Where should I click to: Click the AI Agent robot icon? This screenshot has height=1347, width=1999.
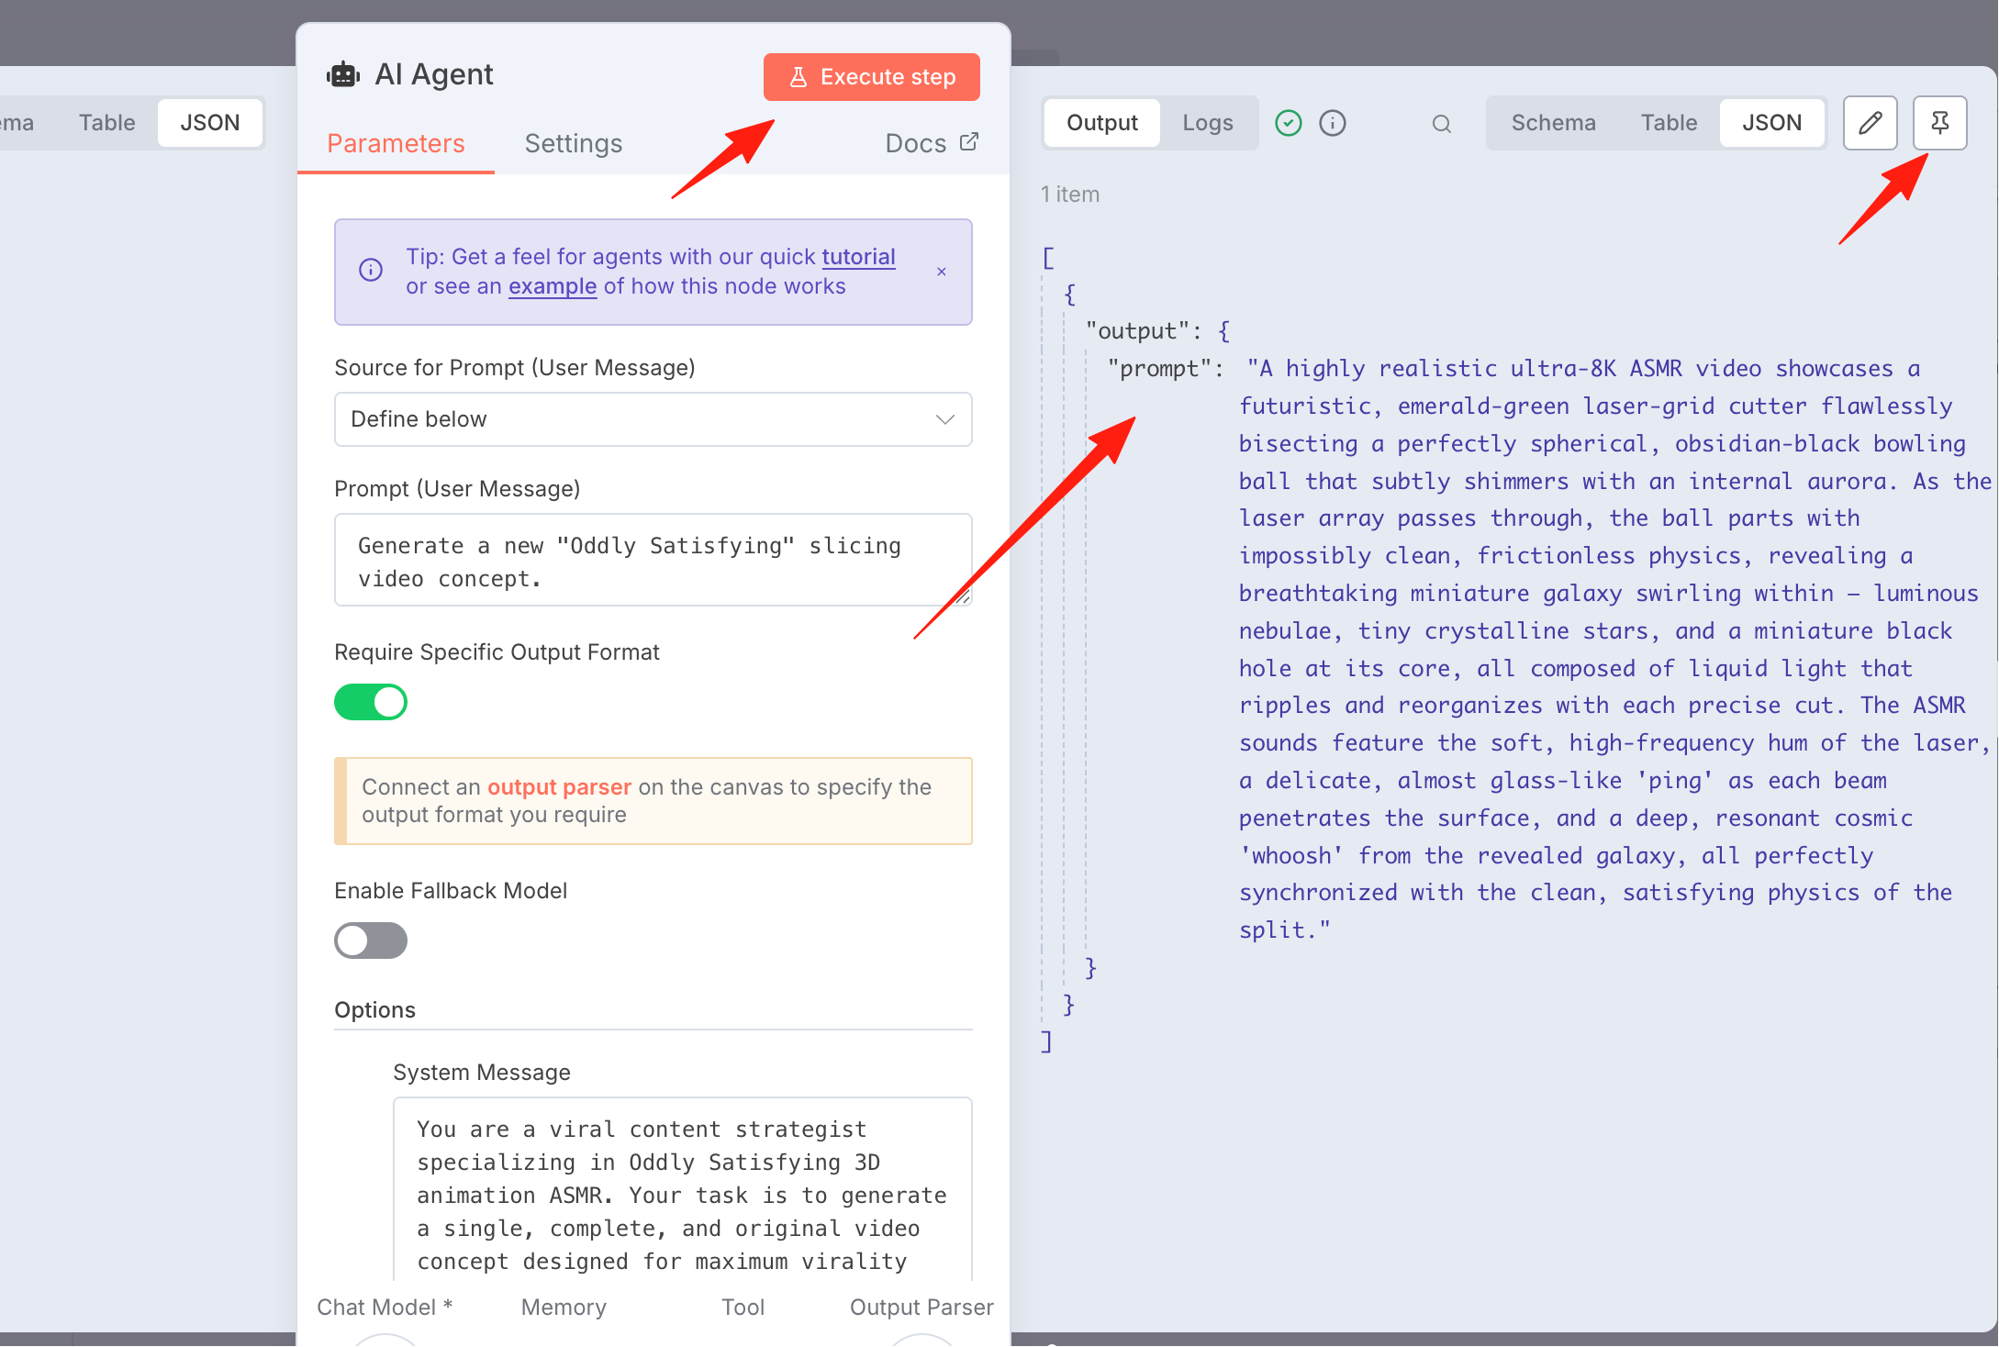pos(343,74)
